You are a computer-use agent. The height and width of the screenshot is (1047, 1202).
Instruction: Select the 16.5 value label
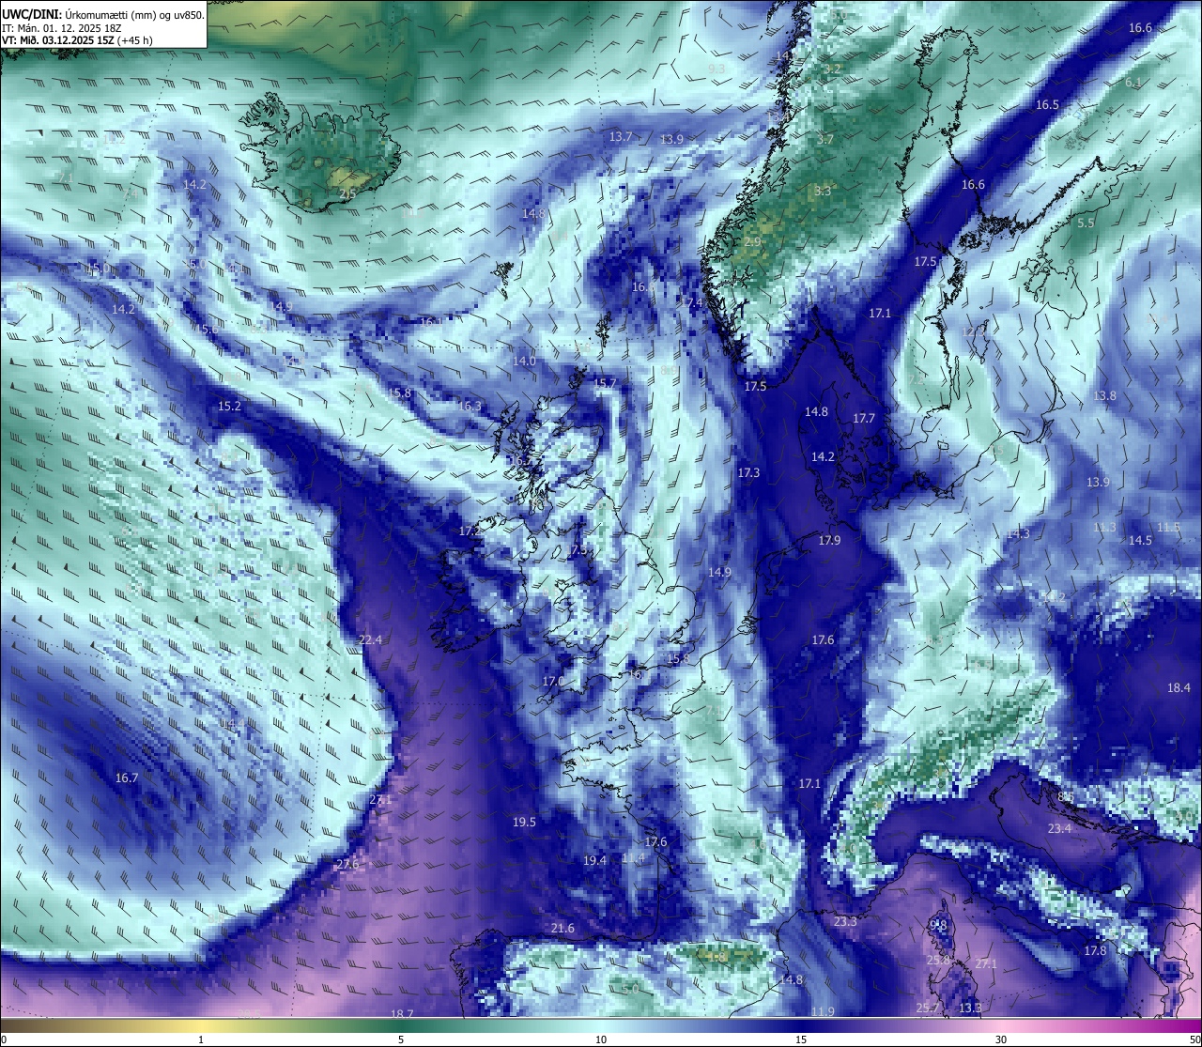pyautogui.click(x=1047, y=104)
